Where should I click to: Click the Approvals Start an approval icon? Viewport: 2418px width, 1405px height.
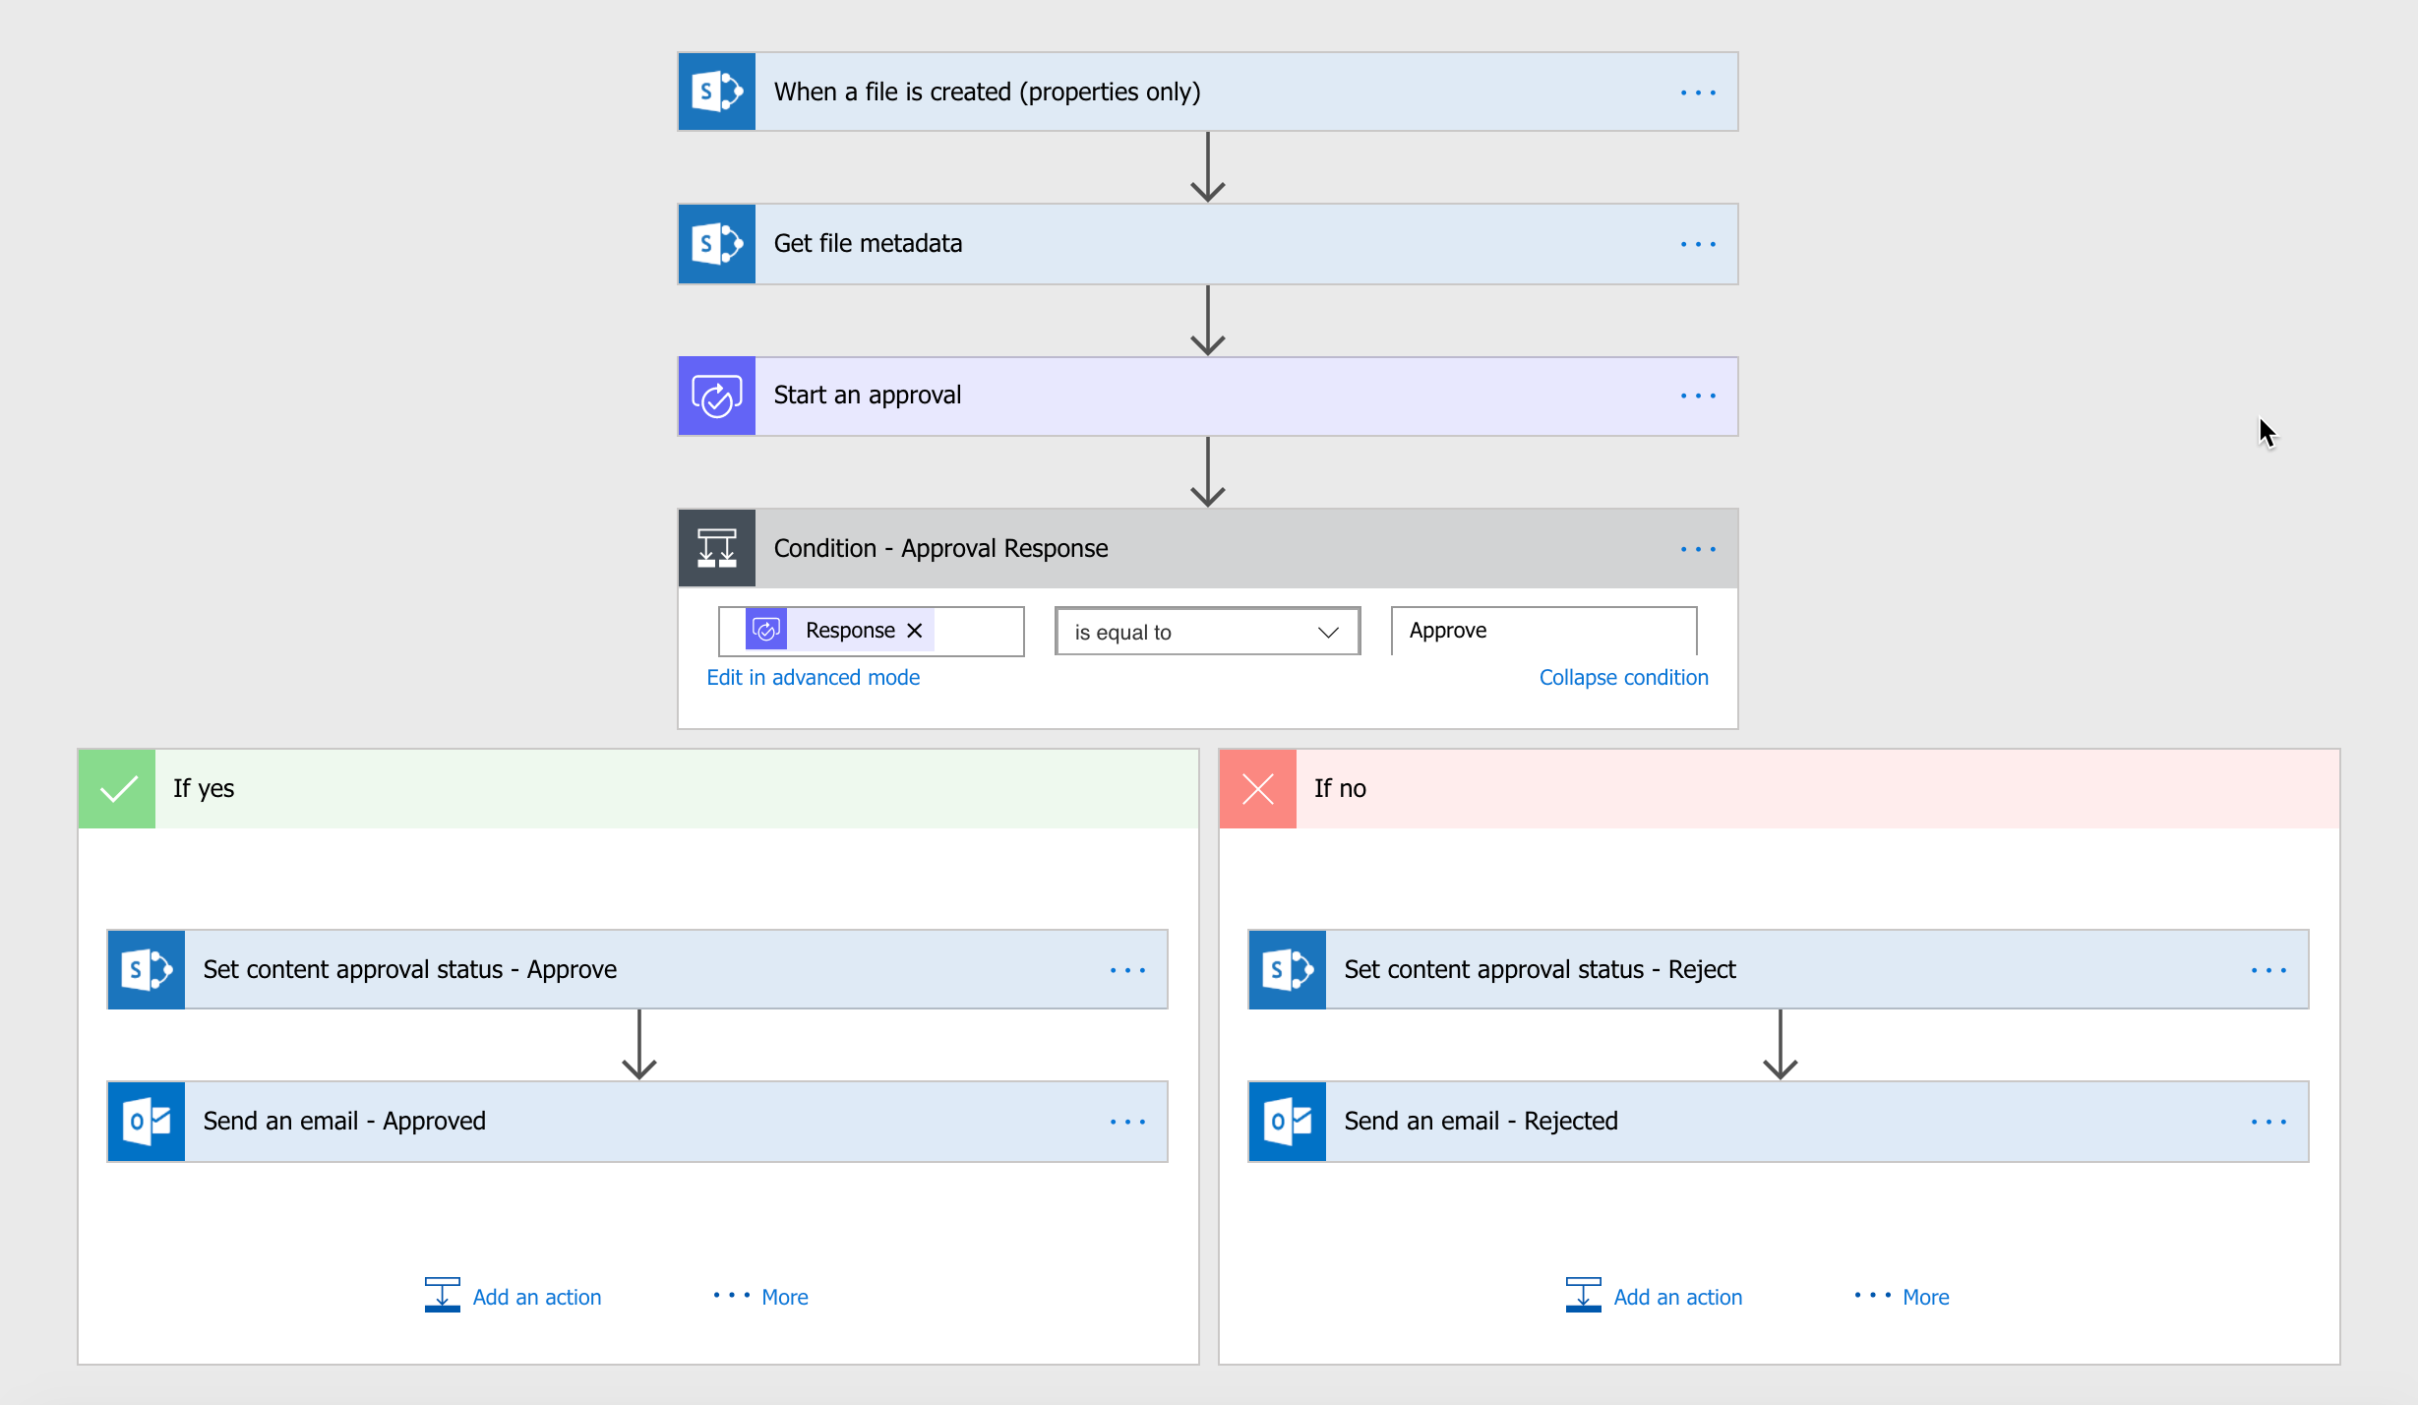721,397
